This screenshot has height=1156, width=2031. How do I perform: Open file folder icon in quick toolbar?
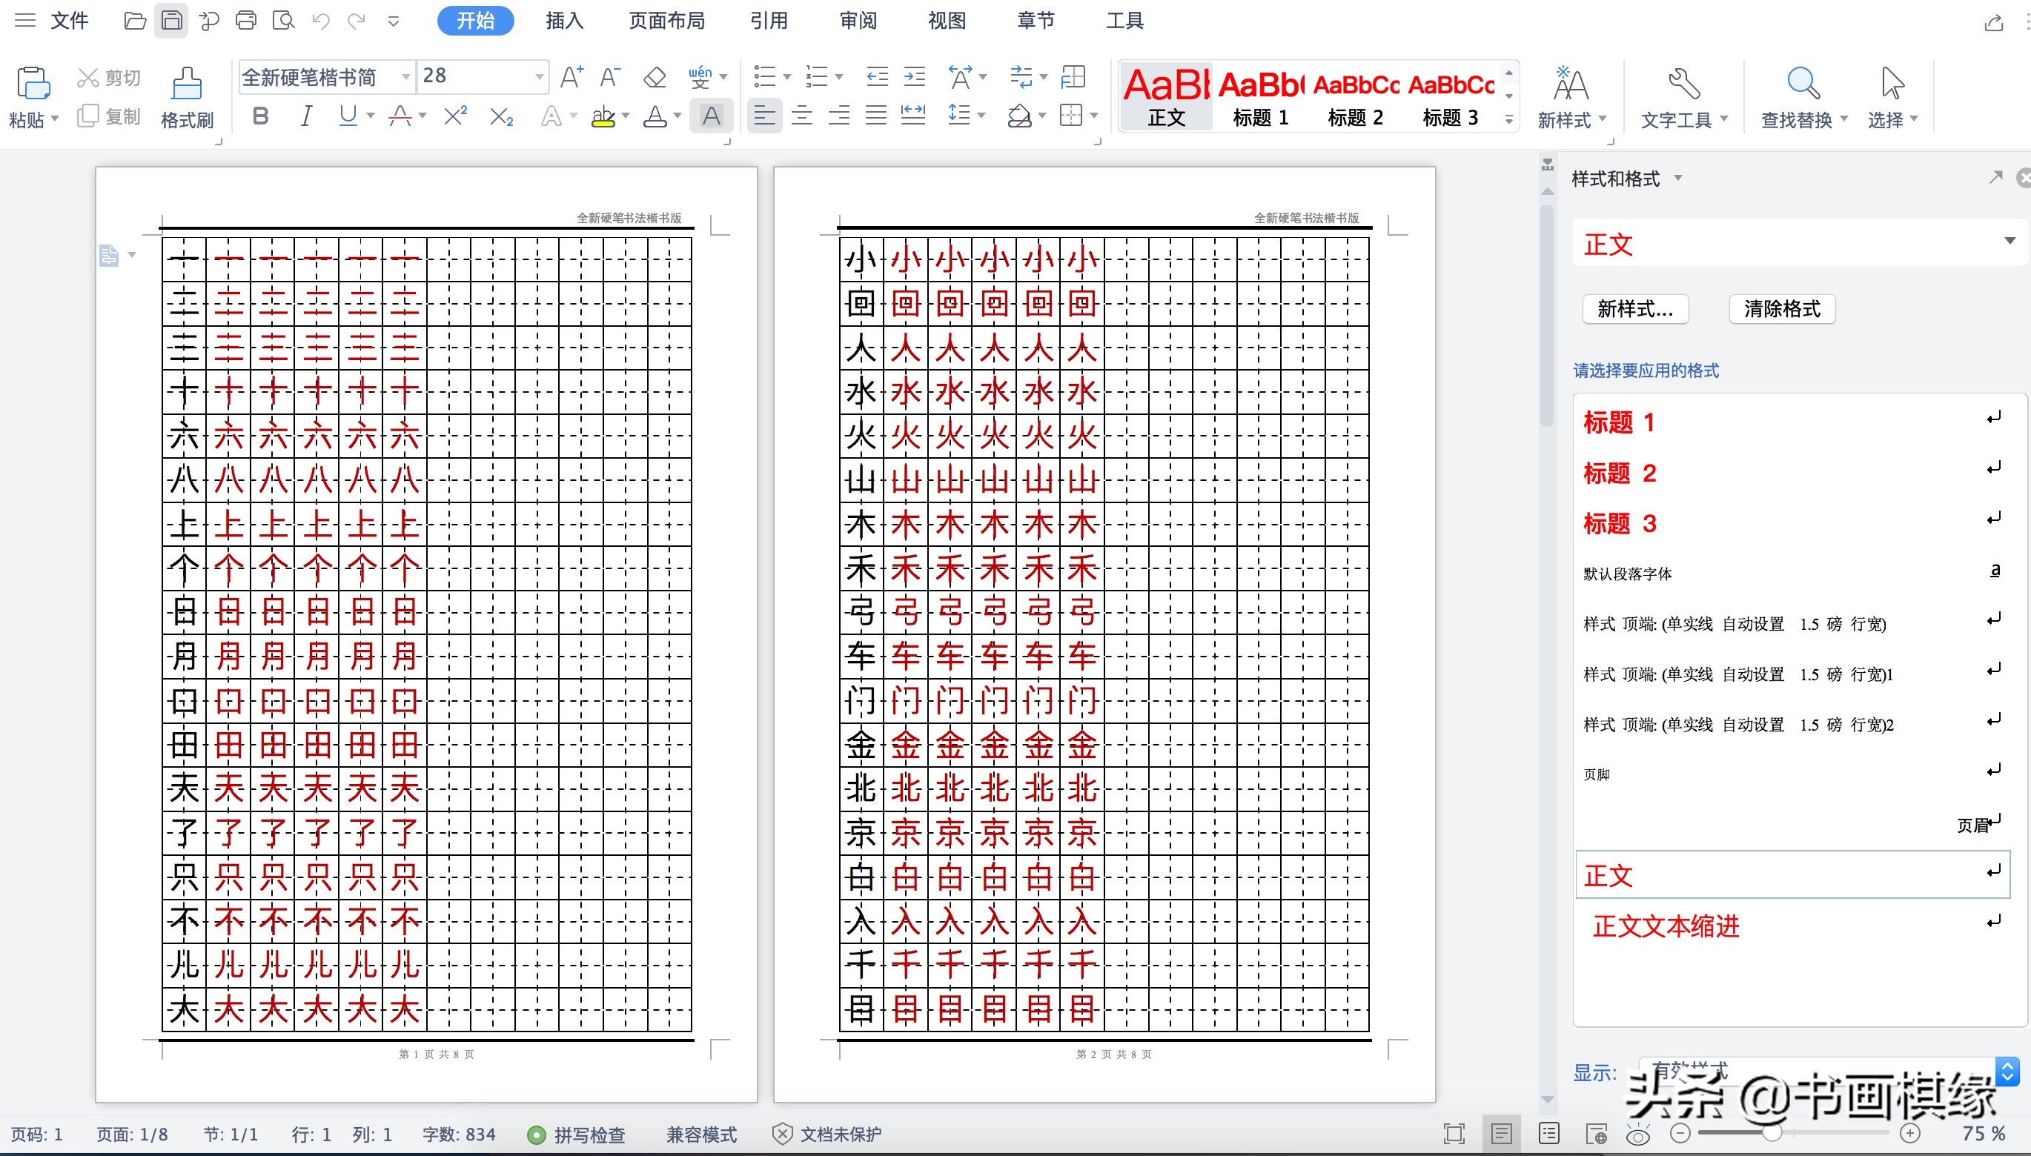pos(135,21)
